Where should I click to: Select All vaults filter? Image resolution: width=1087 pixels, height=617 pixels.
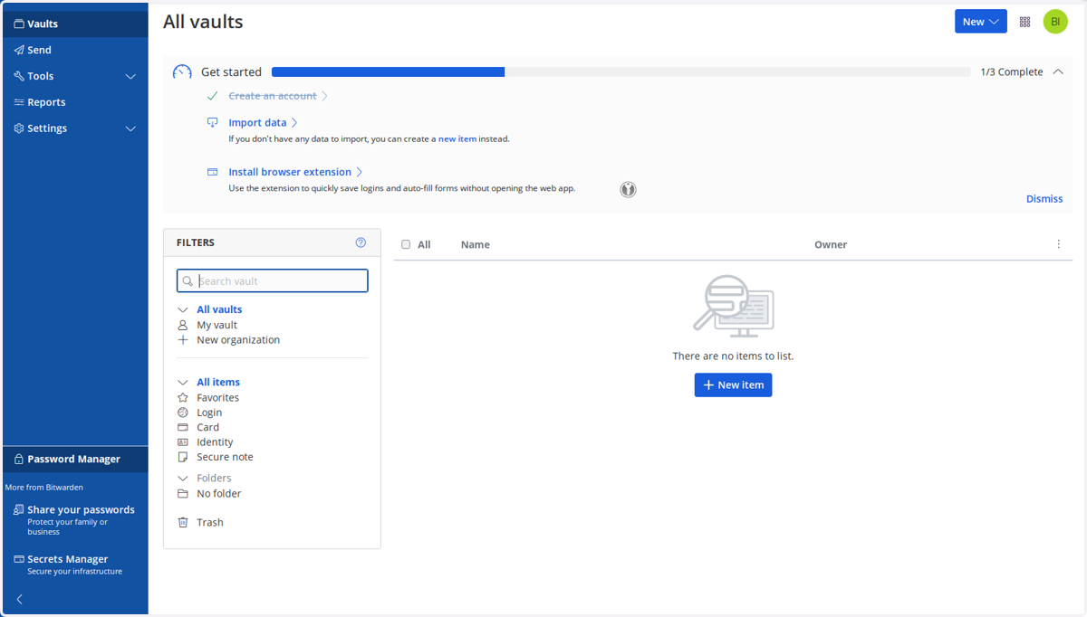point(219,309)
